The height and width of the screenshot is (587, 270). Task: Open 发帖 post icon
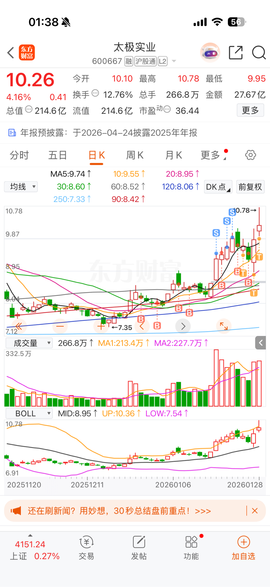139,548
